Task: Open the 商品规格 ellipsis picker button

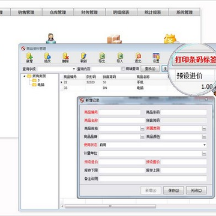Action: [x=142, y=129]
